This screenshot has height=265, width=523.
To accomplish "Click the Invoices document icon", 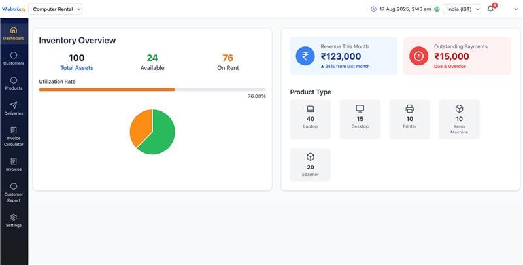I will (x=14, y=161).
